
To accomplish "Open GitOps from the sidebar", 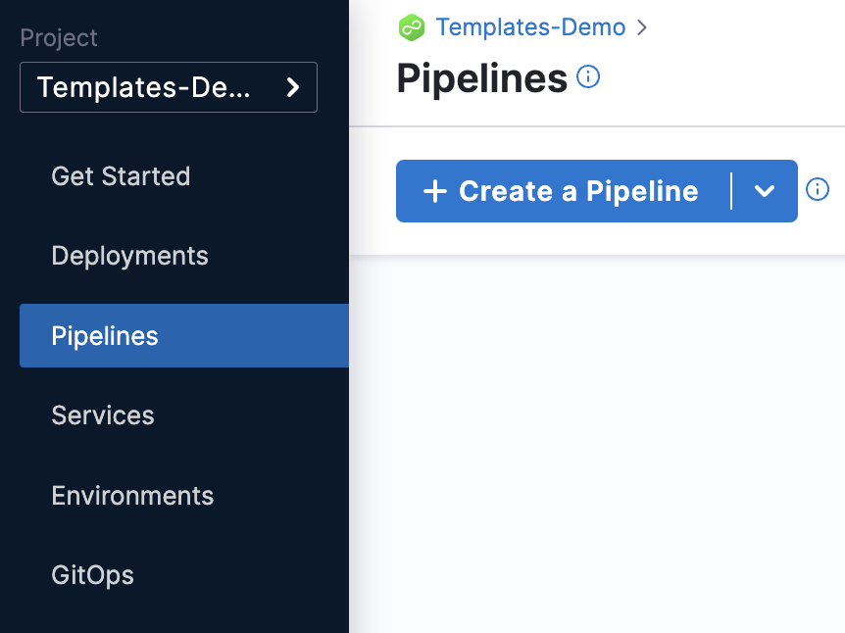I will tap(92, 575).
